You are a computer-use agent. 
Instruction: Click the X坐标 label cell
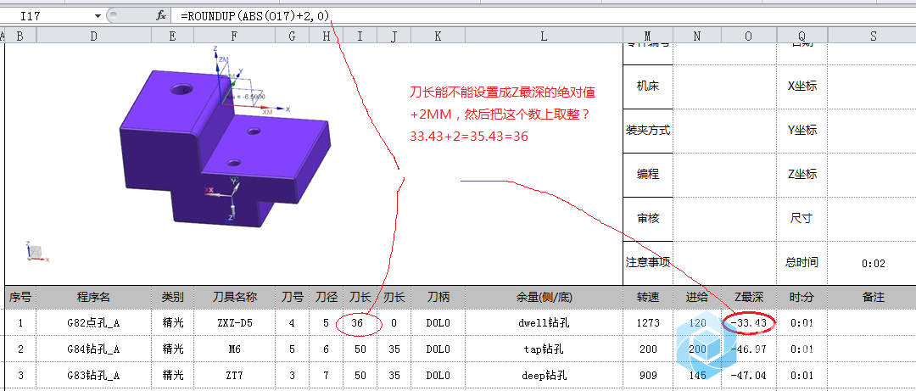pos(802,86)
